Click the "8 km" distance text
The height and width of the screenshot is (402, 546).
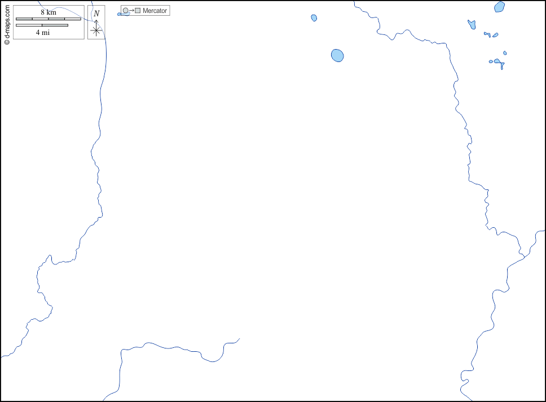click(x=48, y=12)
